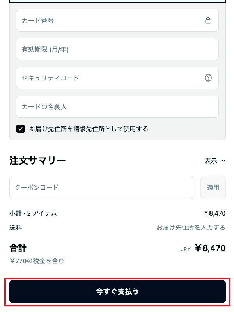
Task: Click the お届け先住所を入力する shipping text
Action: click(x=191, y=227)
